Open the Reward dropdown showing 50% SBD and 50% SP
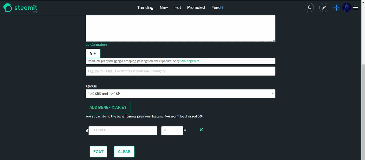The height and width of the screenshot is (160, 365). coord(181,94)
